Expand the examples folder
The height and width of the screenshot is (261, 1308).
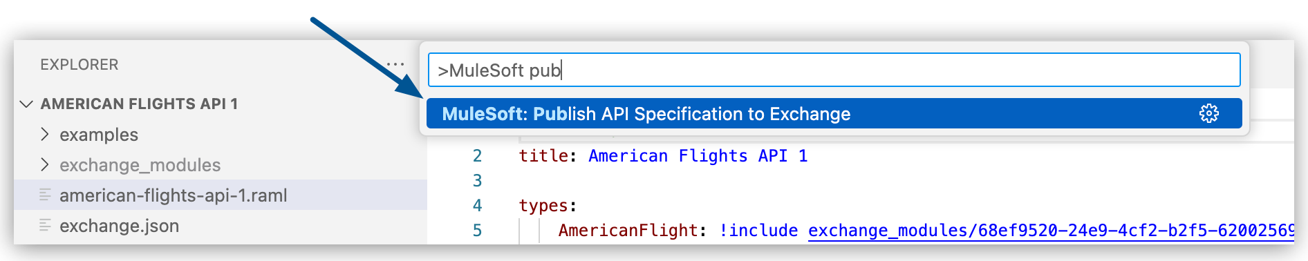point(45,135)
